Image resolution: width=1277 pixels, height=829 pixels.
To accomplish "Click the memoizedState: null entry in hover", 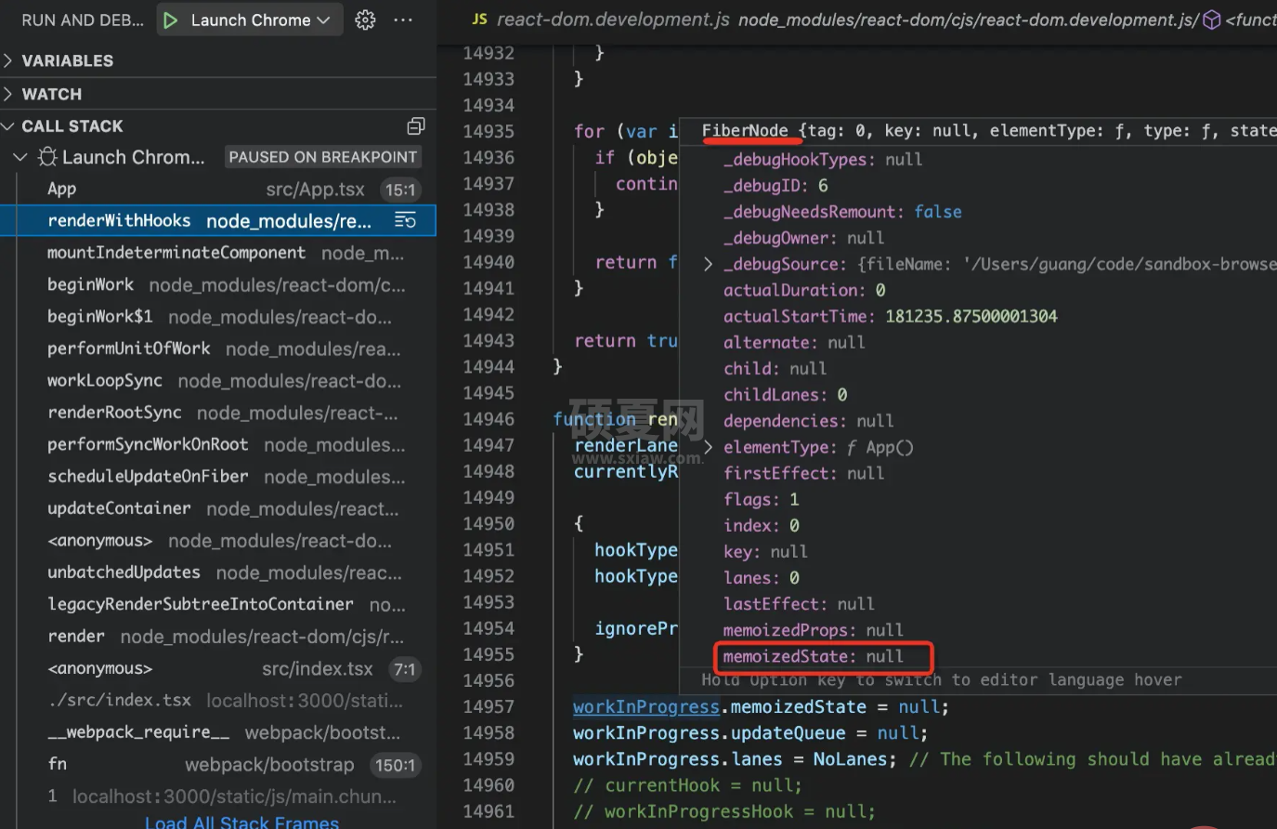I will coord(813,657).
